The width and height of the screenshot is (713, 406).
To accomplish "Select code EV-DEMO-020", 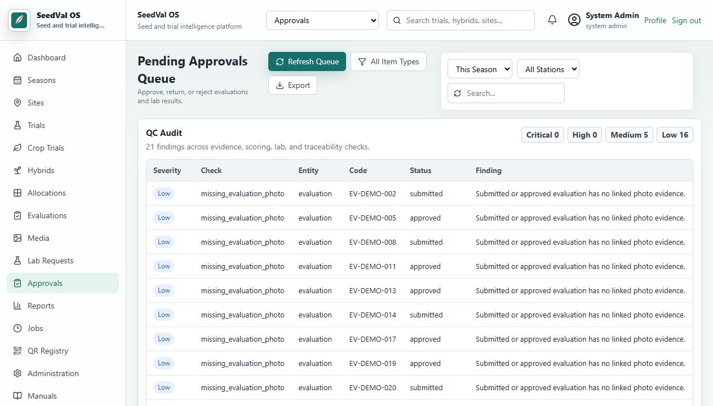I will tap(373, 387).
